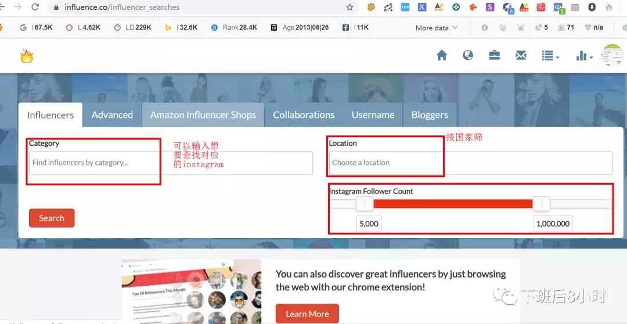Switch to the Influencers tab

[51, 115]
